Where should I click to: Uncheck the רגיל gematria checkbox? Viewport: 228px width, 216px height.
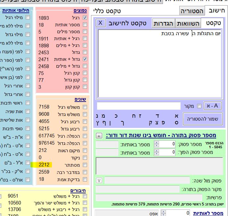point(85,18)
